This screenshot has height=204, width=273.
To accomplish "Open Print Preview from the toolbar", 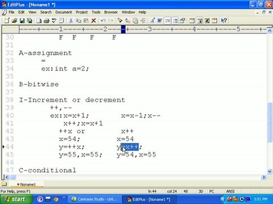I will (39, 20).
